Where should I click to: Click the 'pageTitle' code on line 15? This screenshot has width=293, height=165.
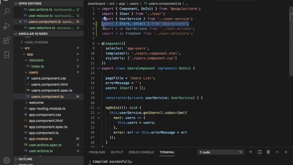coord(114,78)
